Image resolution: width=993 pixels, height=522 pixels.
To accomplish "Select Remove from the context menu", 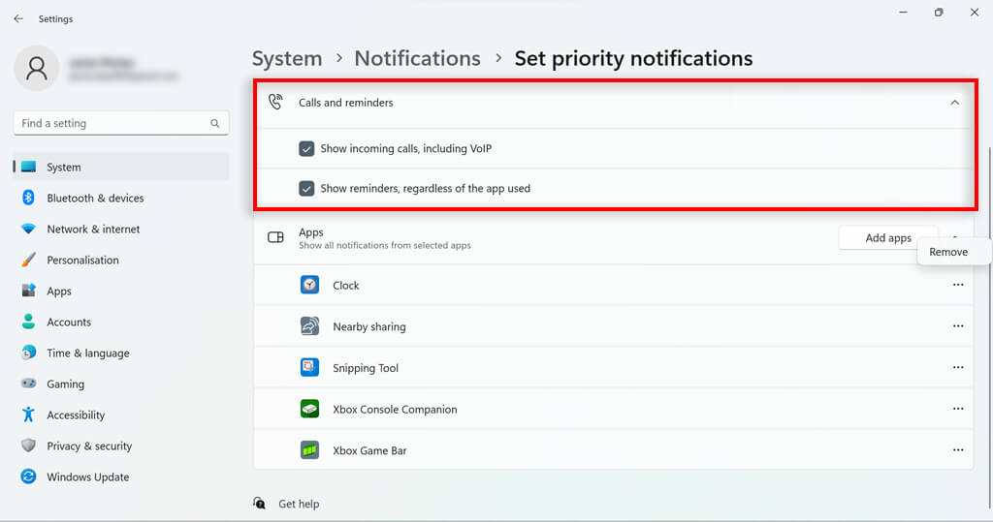I will pos(948,252).
